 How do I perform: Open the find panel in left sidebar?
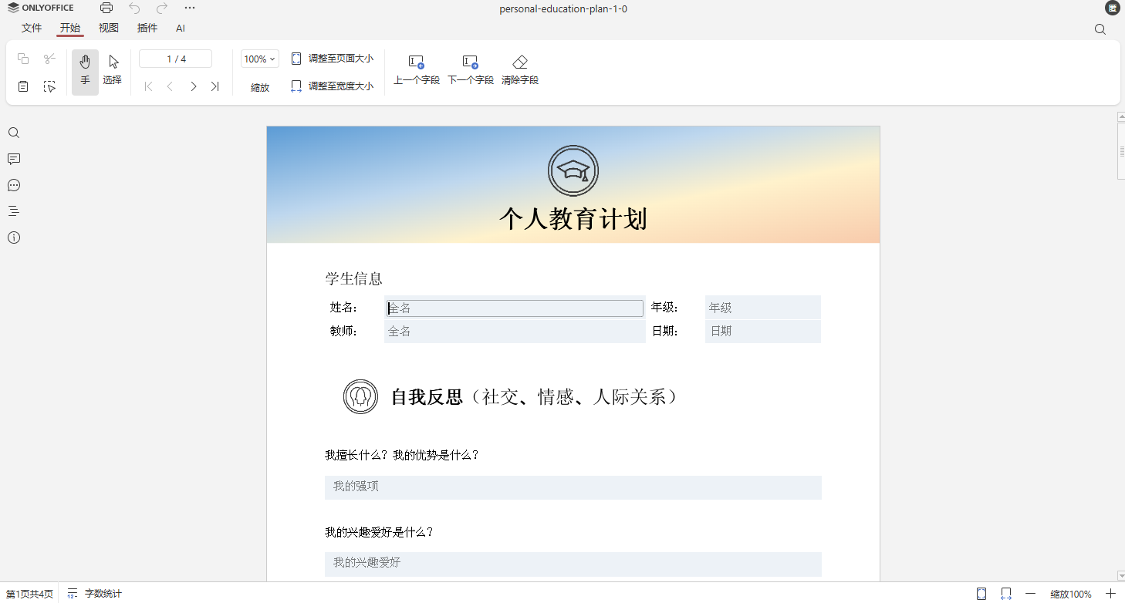[14, 133]
